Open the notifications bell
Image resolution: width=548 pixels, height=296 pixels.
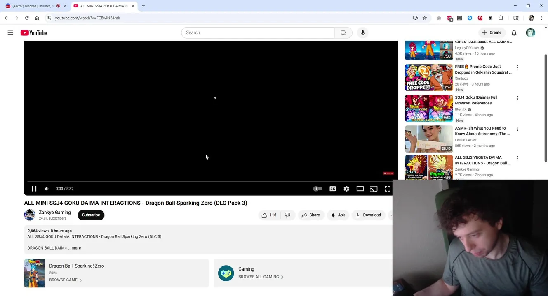514,32
